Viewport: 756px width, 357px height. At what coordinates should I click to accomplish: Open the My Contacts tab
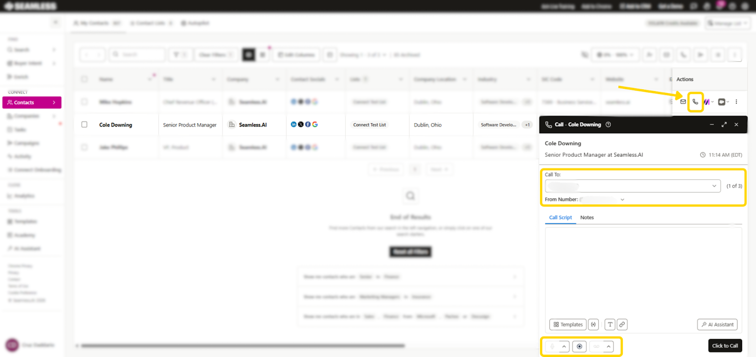(x=97, y=23)
